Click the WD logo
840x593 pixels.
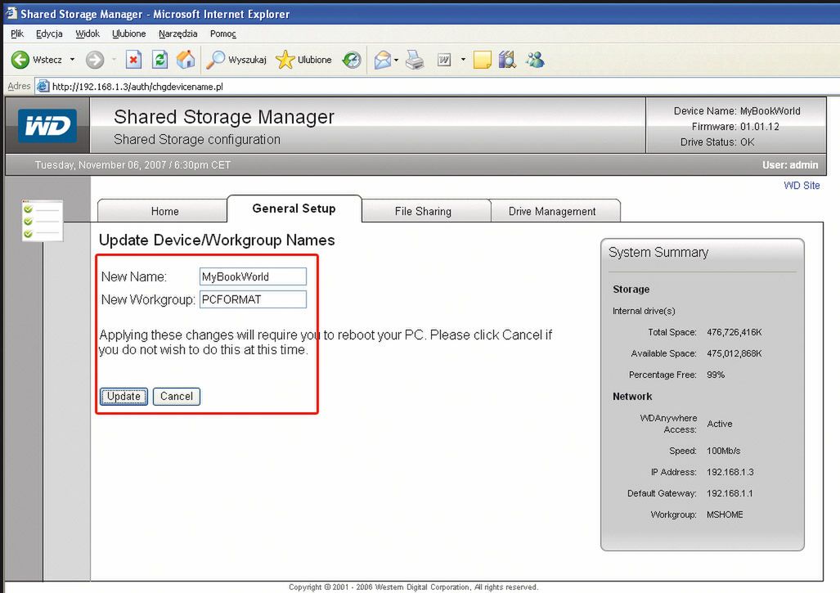pos(47,126)
